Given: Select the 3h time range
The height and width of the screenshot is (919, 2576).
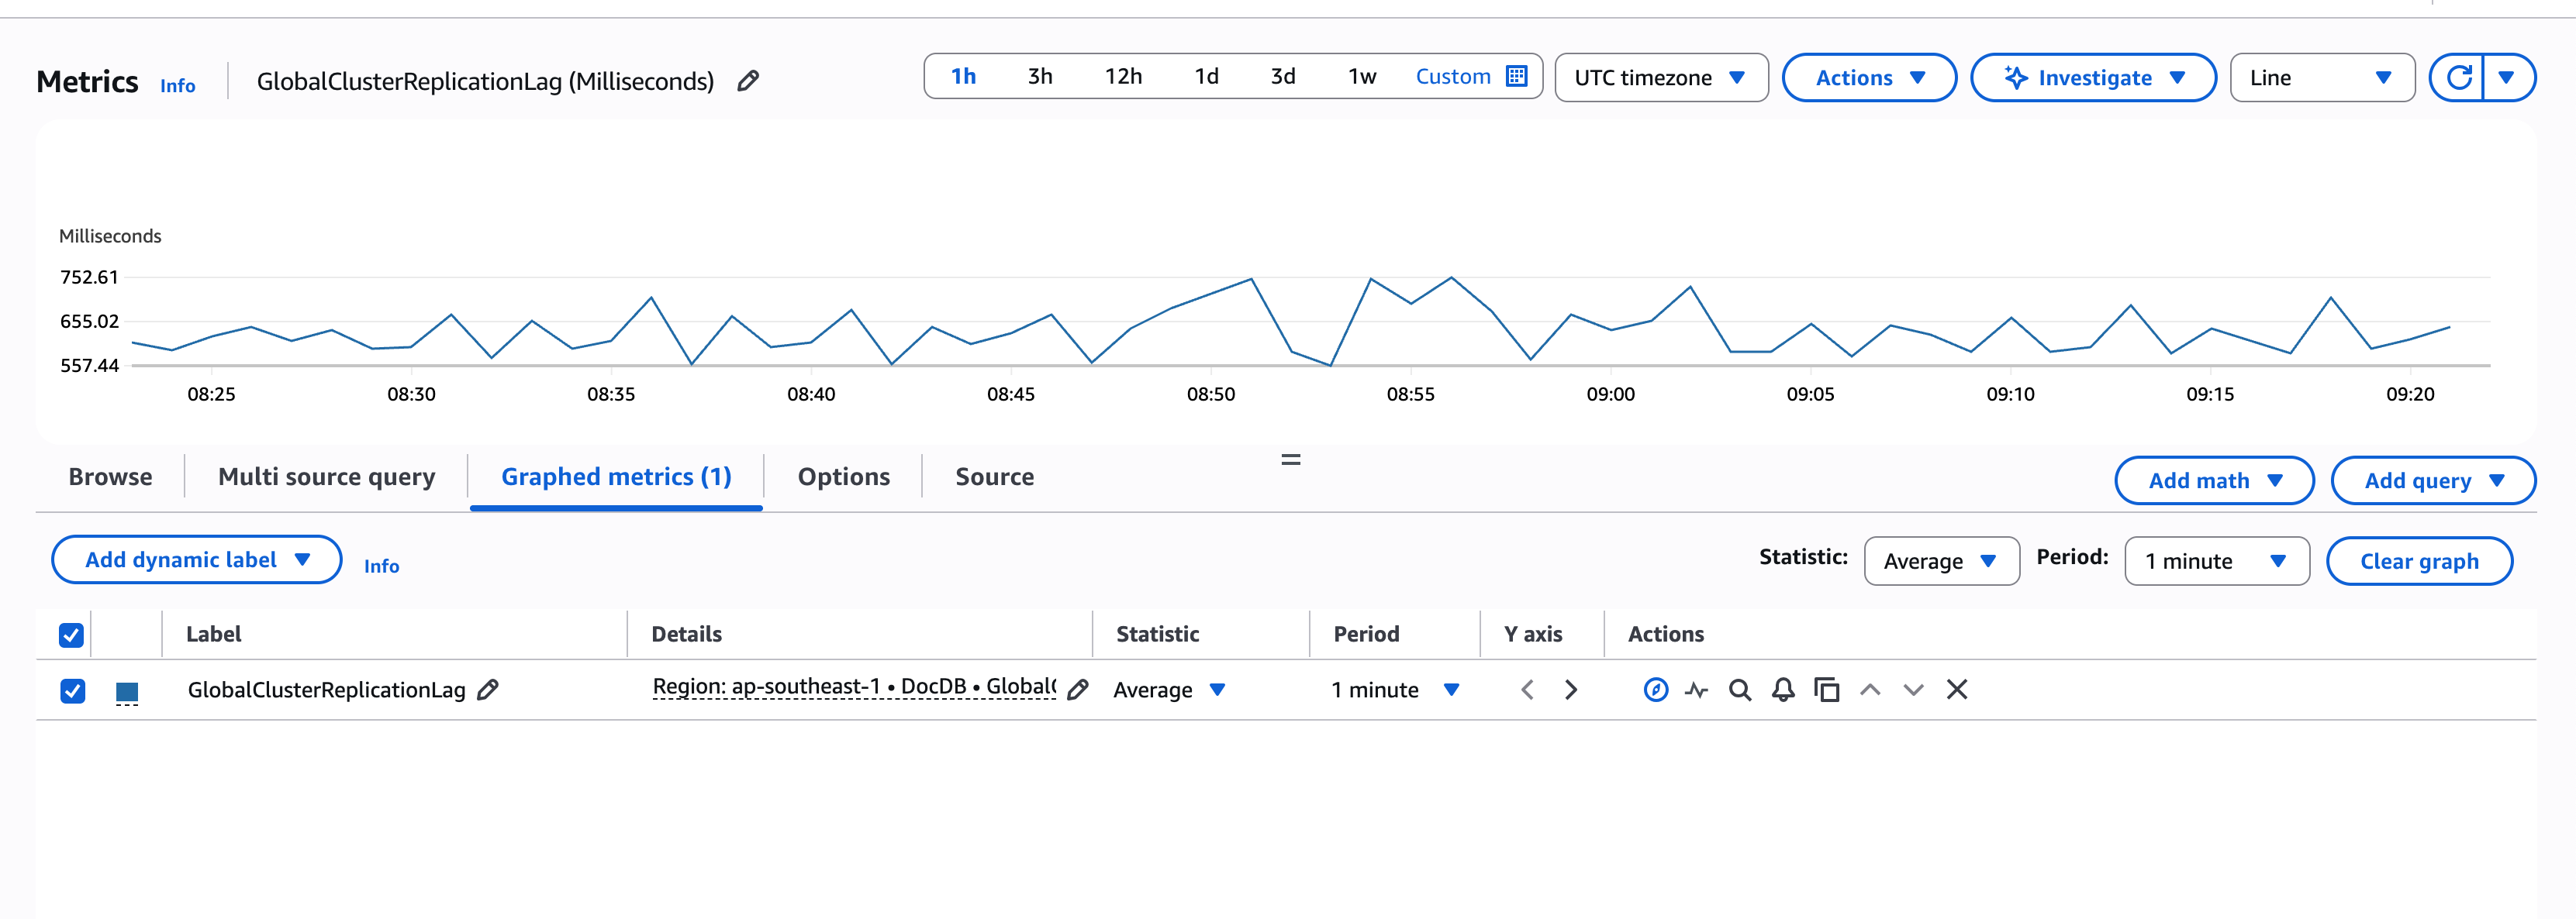Looking at the screenshot, I should (x=1039, y=77).
